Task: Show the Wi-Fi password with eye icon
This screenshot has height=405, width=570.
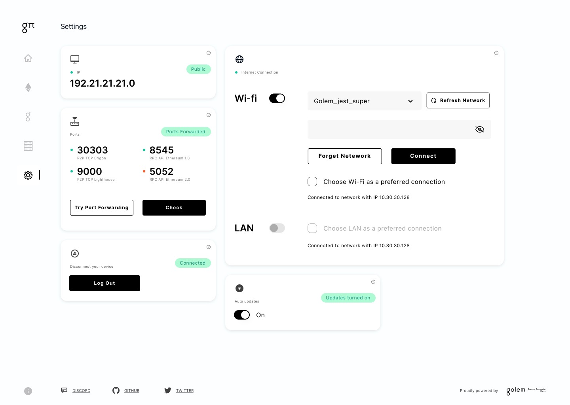Action: tap(480, 129)
